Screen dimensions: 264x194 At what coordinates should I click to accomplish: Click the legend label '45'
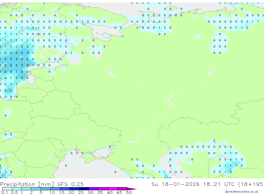119,192
